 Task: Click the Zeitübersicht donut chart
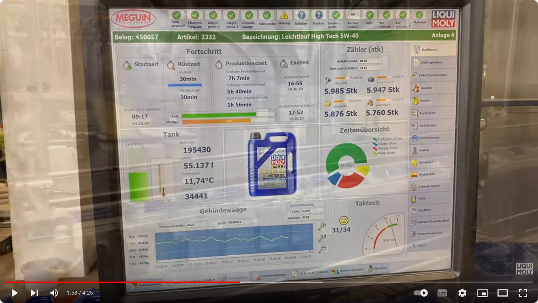point(348,166)
